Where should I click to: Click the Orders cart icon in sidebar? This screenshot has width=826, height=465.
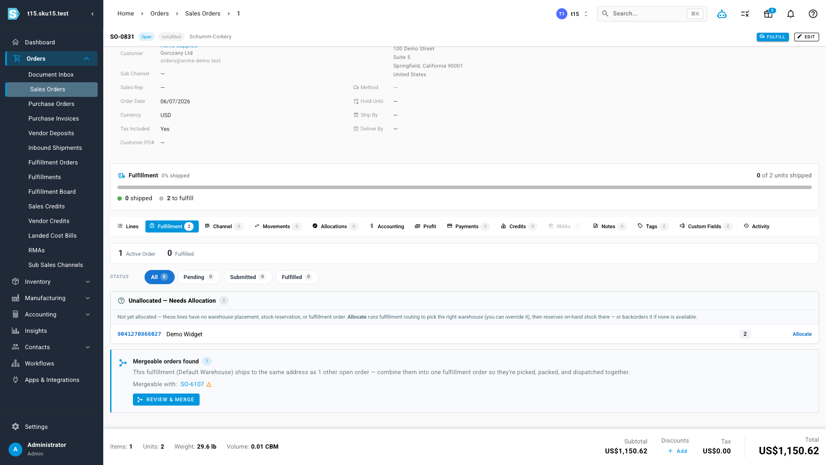[x=17, y=59]
